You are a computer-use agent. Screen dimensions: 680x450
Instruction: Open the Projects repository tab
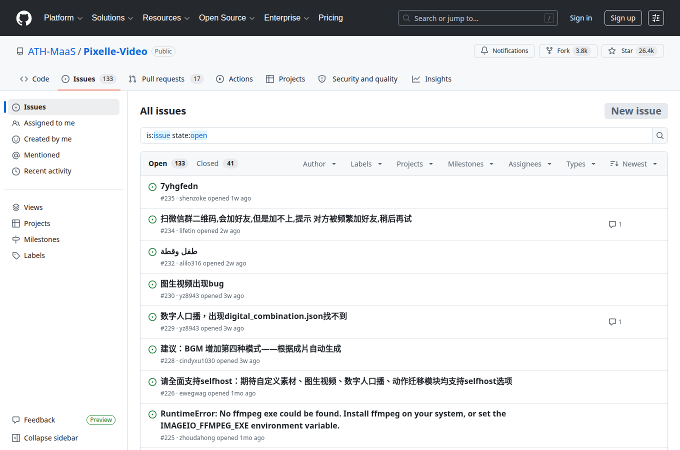[285, 79]
